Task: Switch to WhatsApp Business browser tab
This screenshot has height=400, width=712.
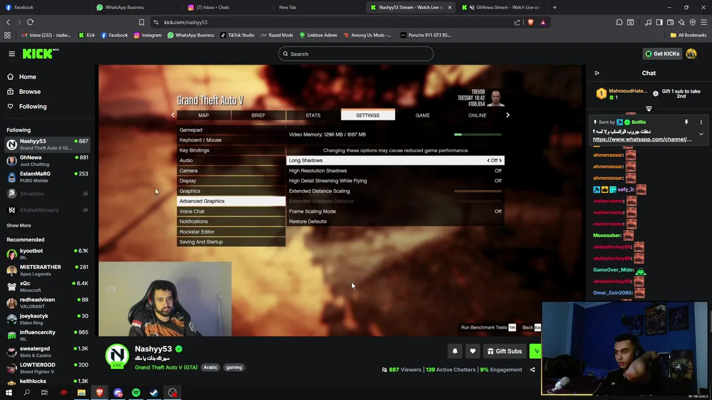Action: tap(136, 7)
